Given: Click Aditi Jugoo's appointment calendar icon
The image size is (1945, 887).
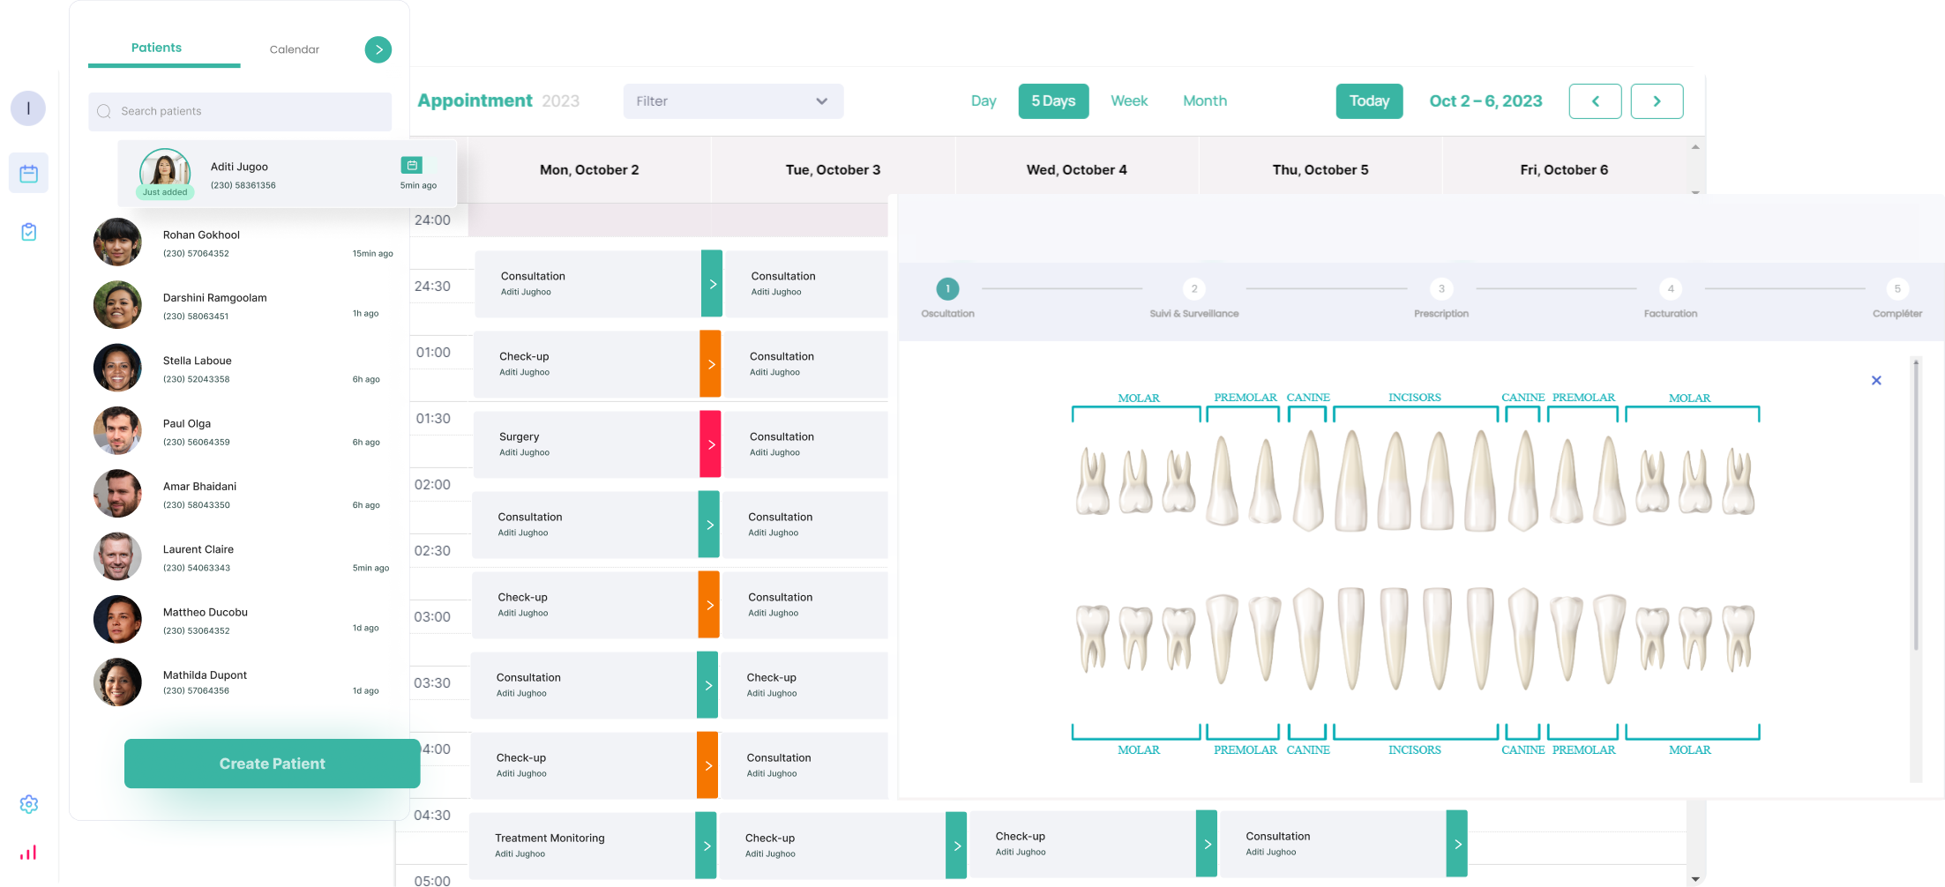Looking at the screenshot, I should (411, 165).
